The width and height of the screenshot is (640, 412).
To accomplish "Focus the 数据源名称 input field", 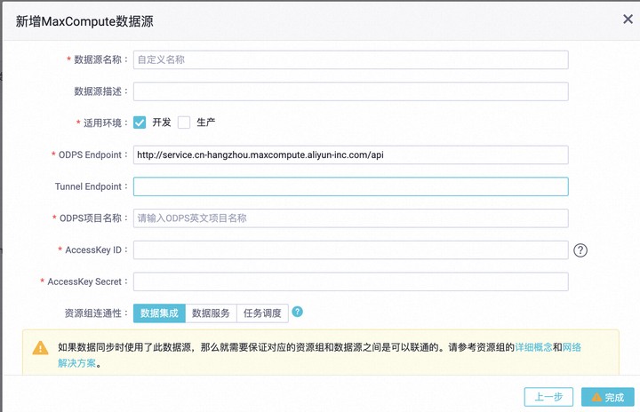I will pos(350,59).
